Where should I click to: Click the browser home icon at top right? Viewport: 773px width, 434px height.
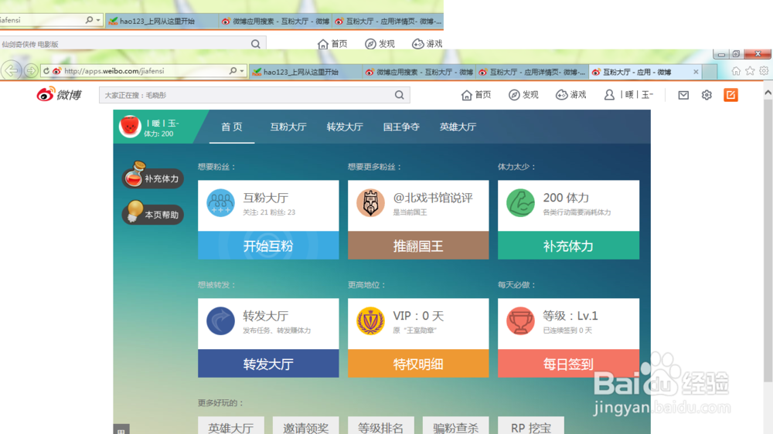[x=736, y=71]
